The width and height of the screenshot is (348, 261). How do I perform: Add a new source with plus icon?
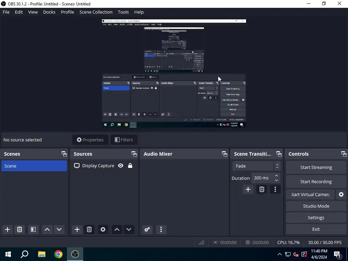77,229
